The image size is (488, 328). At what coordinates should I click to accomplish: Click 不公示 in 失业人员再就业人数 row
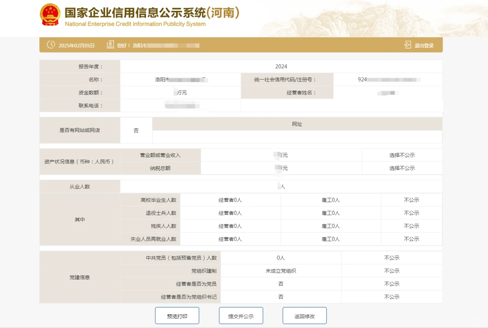click(411, 239)
